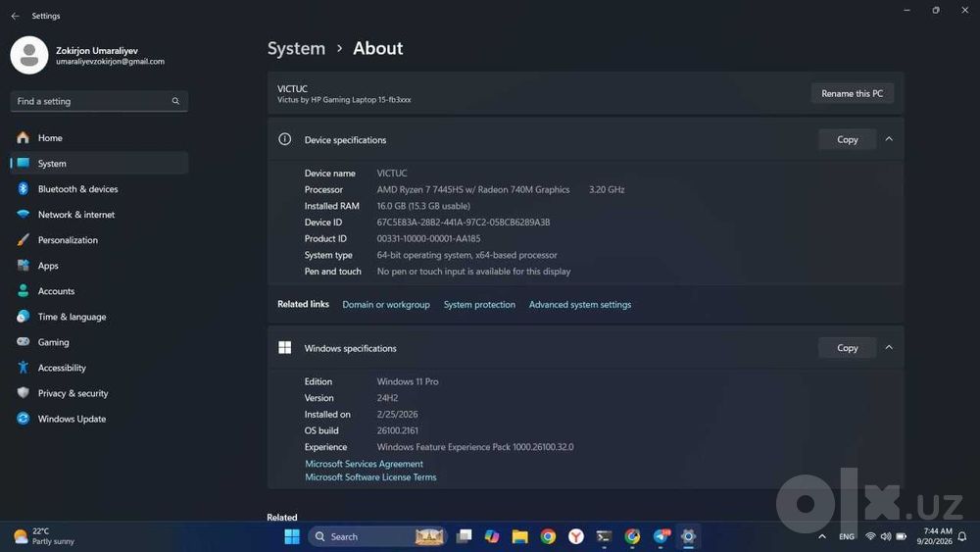
Task: Open the Home settings page
Action: coord(99,137)
